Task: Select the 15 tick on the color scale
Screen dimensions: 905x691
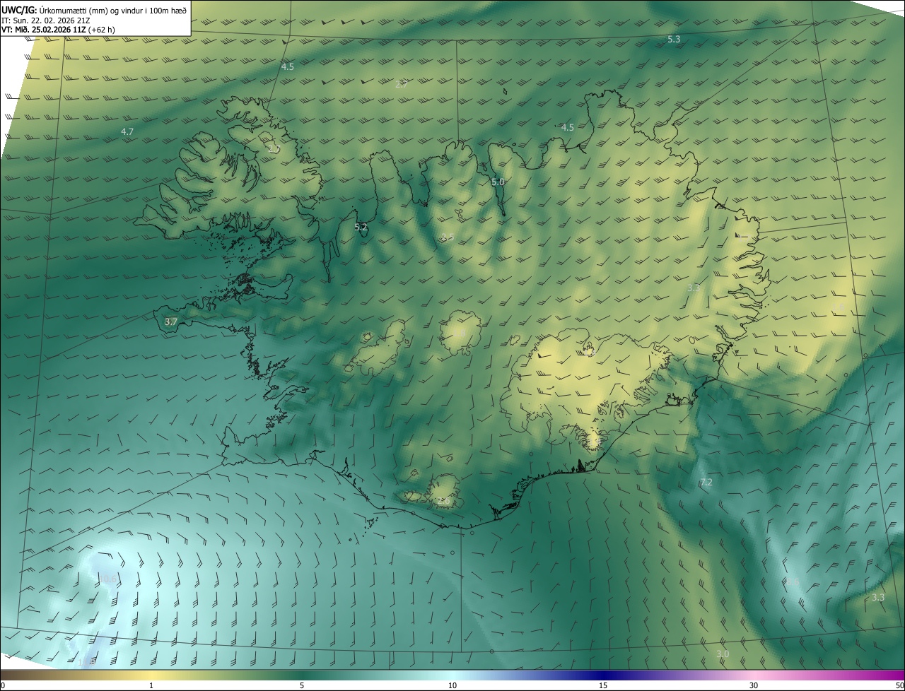Action: [x=603, y=686]
